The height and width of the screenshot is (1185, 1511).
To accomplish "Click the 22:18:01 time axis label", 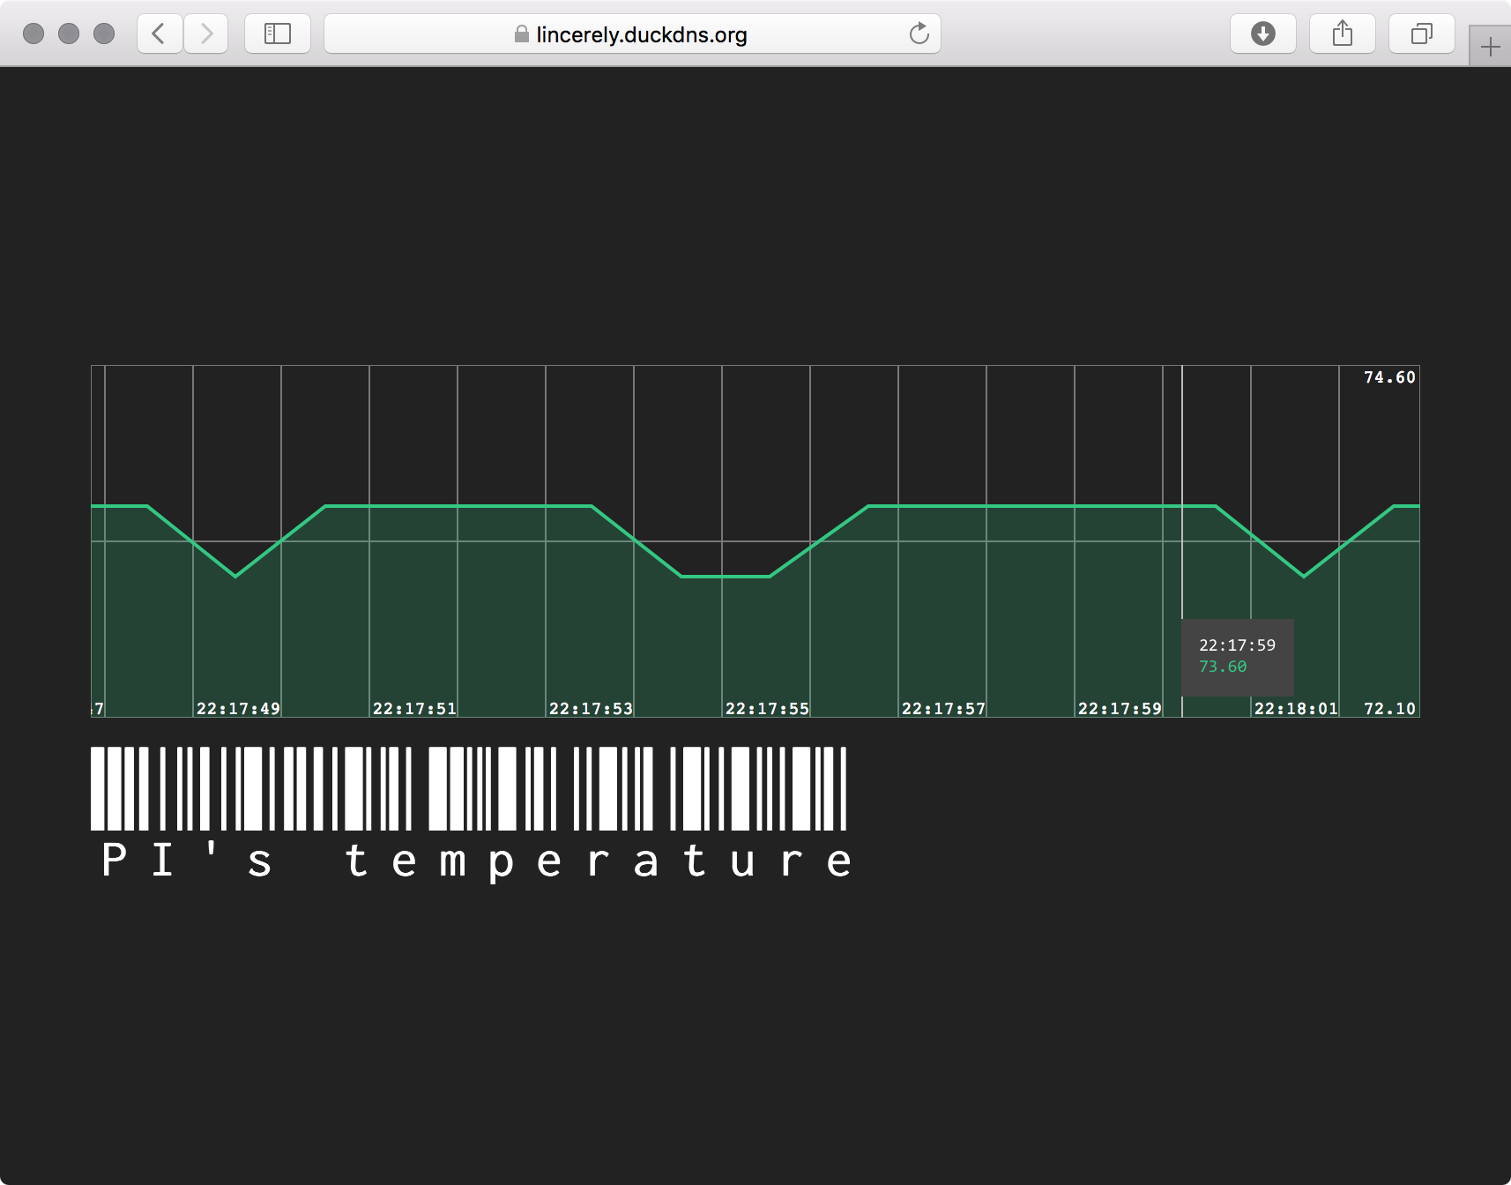I will 1296,709.
